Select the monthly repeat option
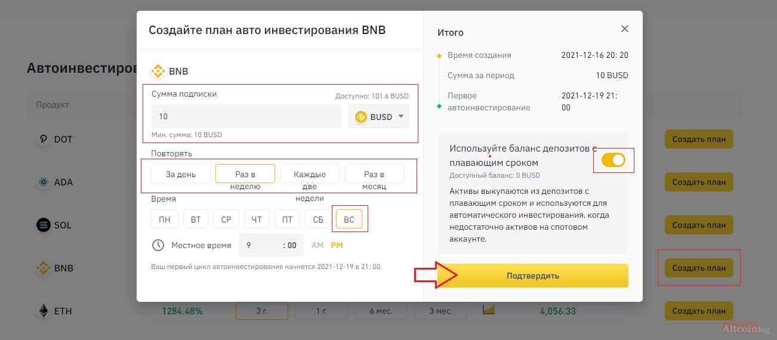The height and width of the screenshot is (340, 777). coord(374,174)
